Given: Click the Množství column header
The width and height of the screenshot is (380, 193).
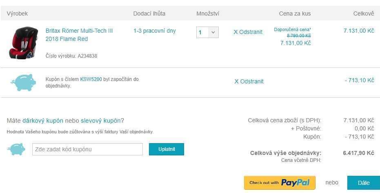Looking at the screenshot, I should pyautogui.click(x=208, y=13).
